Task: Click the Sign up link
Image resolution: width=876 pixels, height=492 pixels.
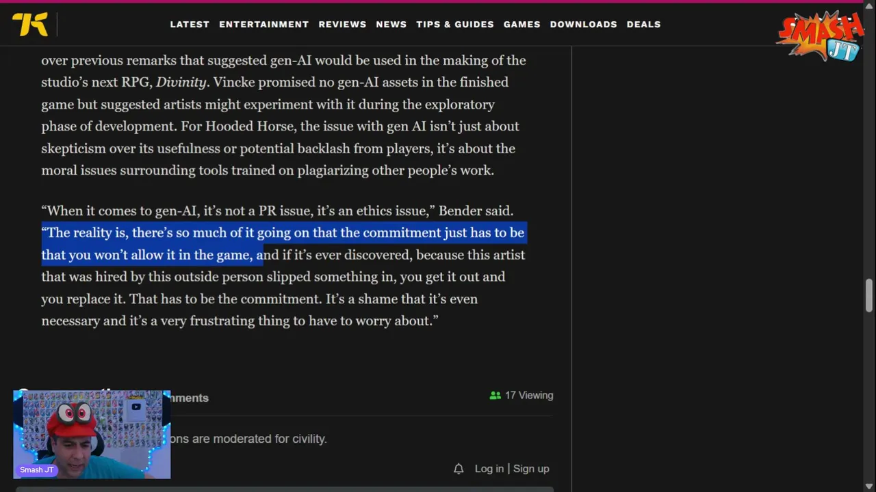Action: (x=531, y=469)
